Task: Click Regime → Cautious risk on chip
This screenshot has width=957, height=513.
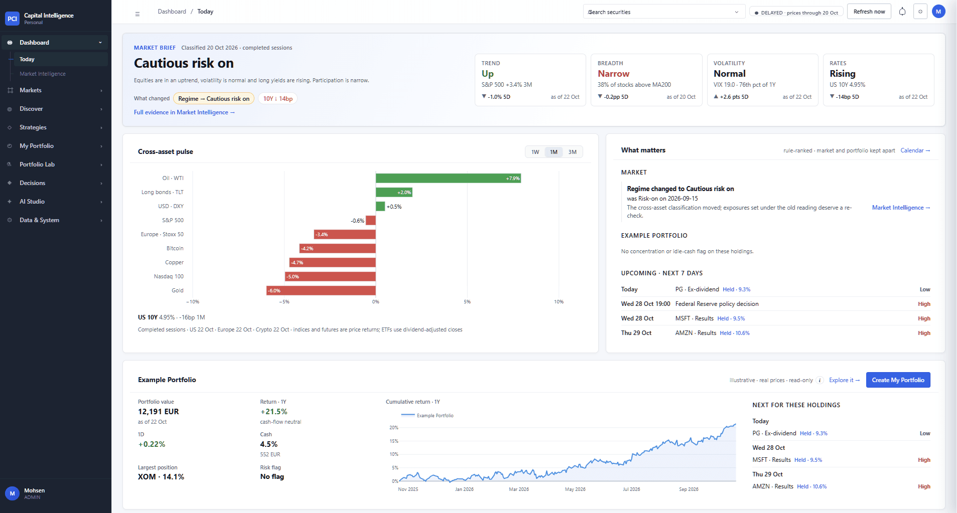Action: (214, 99)
